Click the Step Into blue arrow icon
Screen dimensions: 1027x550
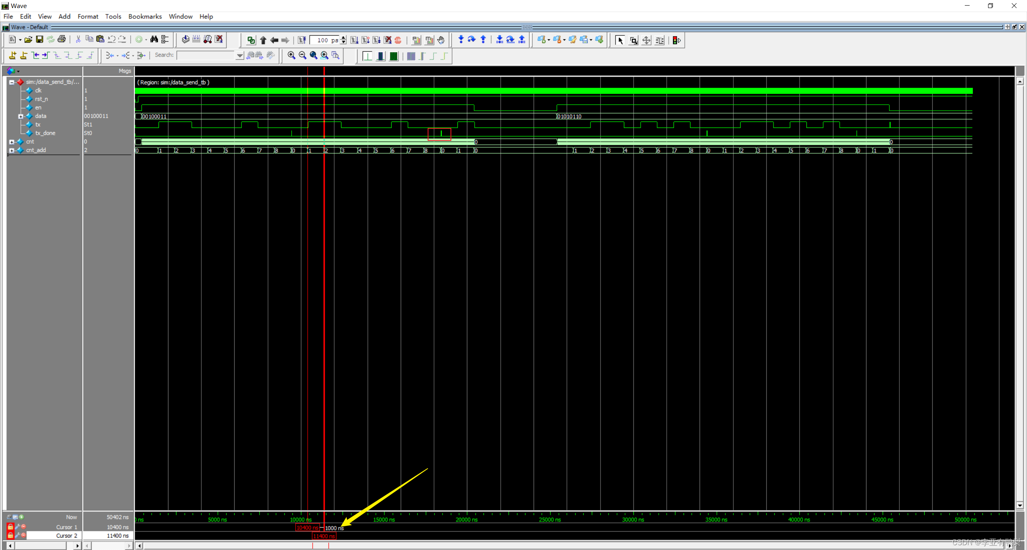[x=461, y=39]
